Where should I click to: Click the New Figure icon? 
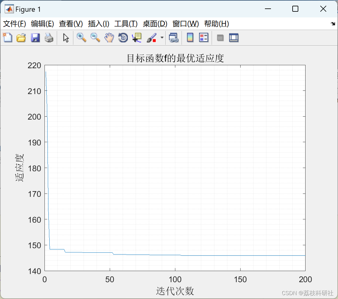[8, 38]
